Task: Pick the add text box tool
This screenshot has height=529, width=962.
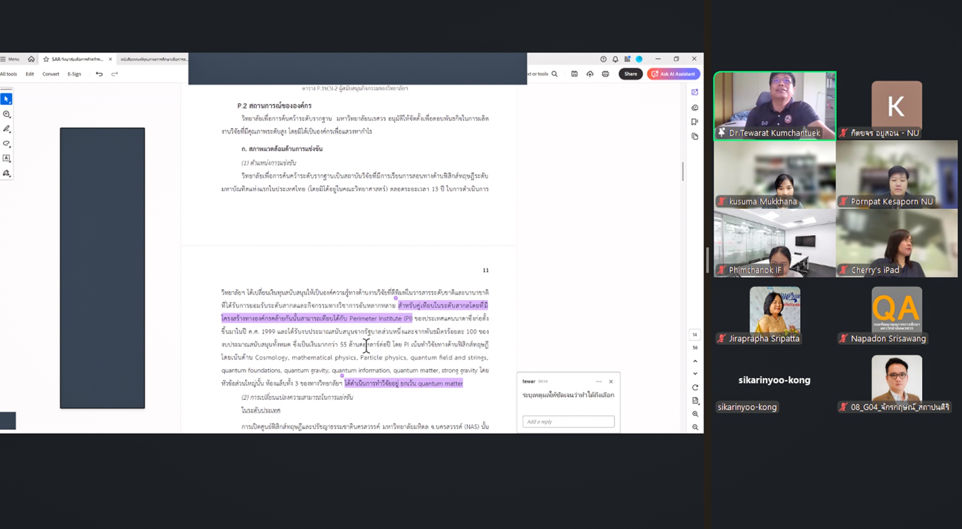Action: (6, 158)
